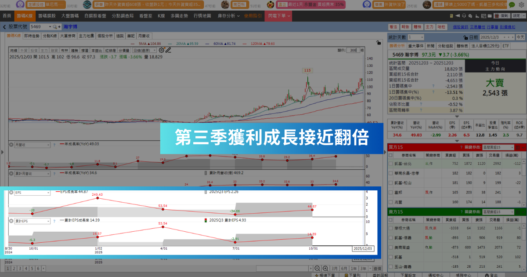
Task: Set chart range to 6月
Action: tap(344, 268)
